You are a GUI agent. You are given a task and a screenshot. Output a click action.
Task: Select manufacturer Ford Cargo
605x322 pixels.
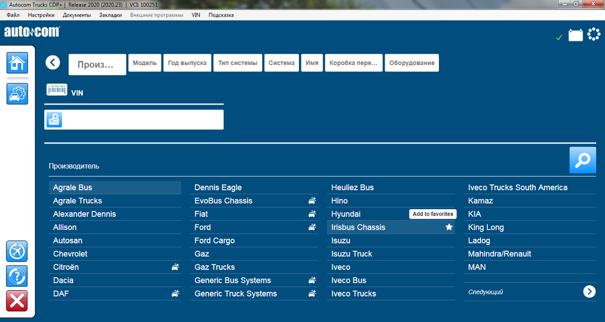coord(254,240)
